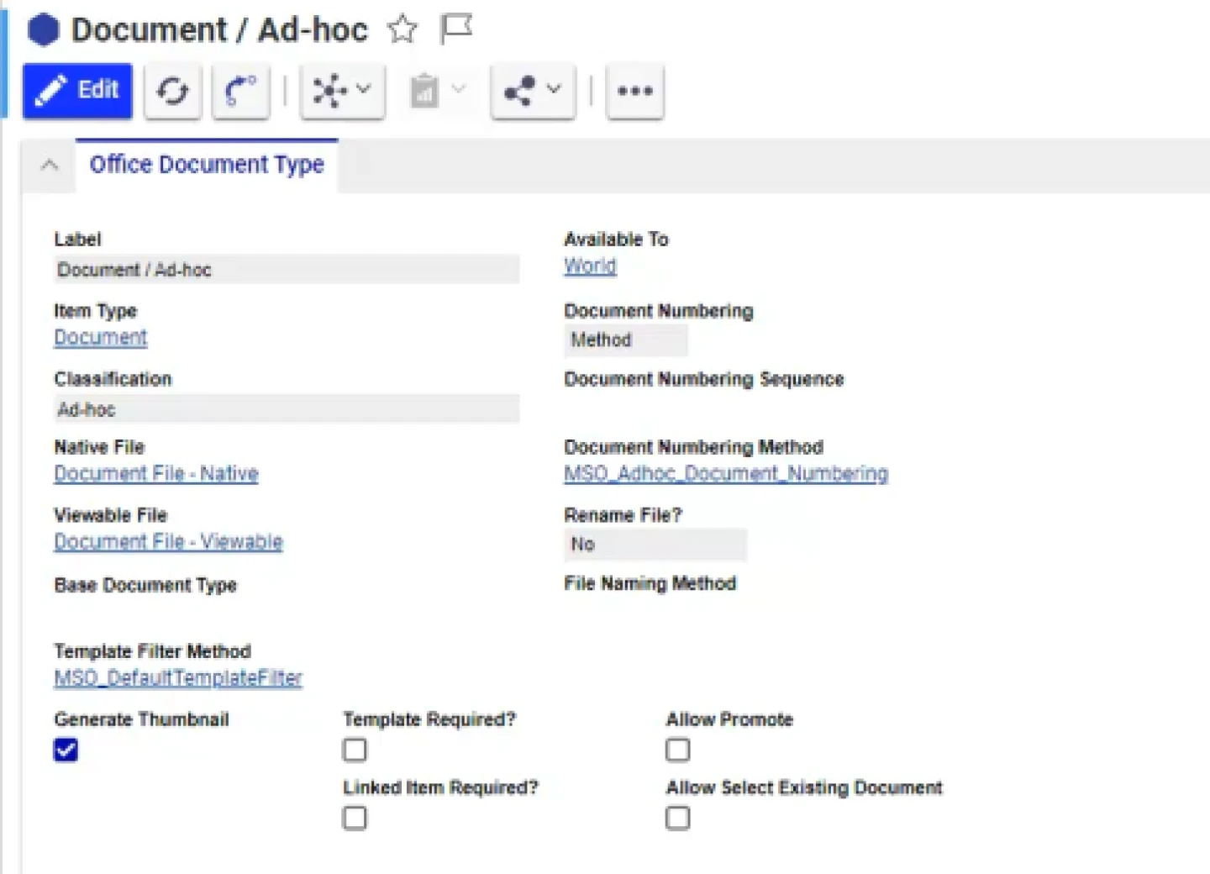
Task: Enable the Allow Promote checkbox
Action: tap(678, 750)
